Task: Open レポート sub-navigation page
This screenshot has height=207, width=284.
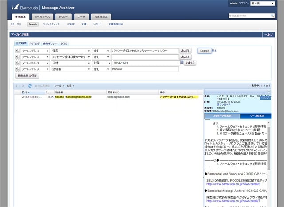Action: pyautogui.click(x=97, y=24)
